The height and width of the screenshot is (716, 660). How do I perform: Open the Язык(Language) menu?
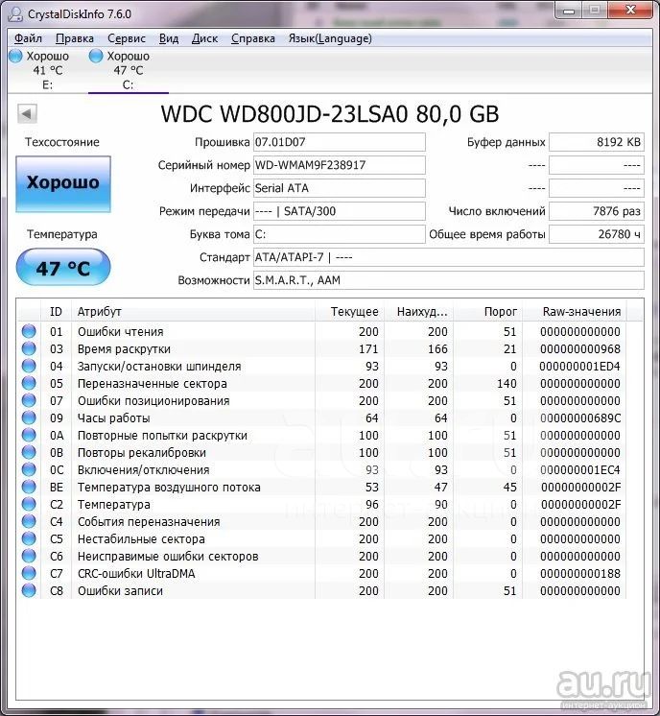pyautogui.click(x=330, y=38)
